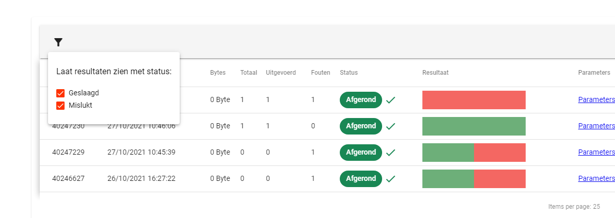Image resolution: width=615 pixels, height=218 pixels.
Task: Click the filter funnel icon
Action: pos(58,42)
